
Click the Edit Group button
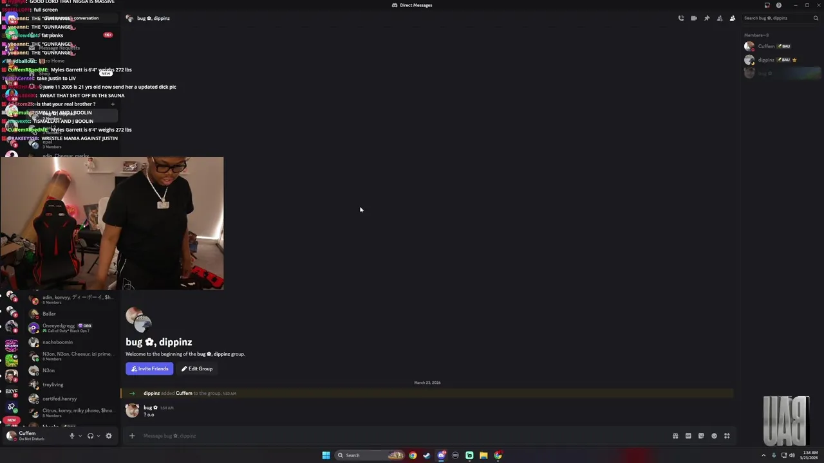(x=197, y=368)
